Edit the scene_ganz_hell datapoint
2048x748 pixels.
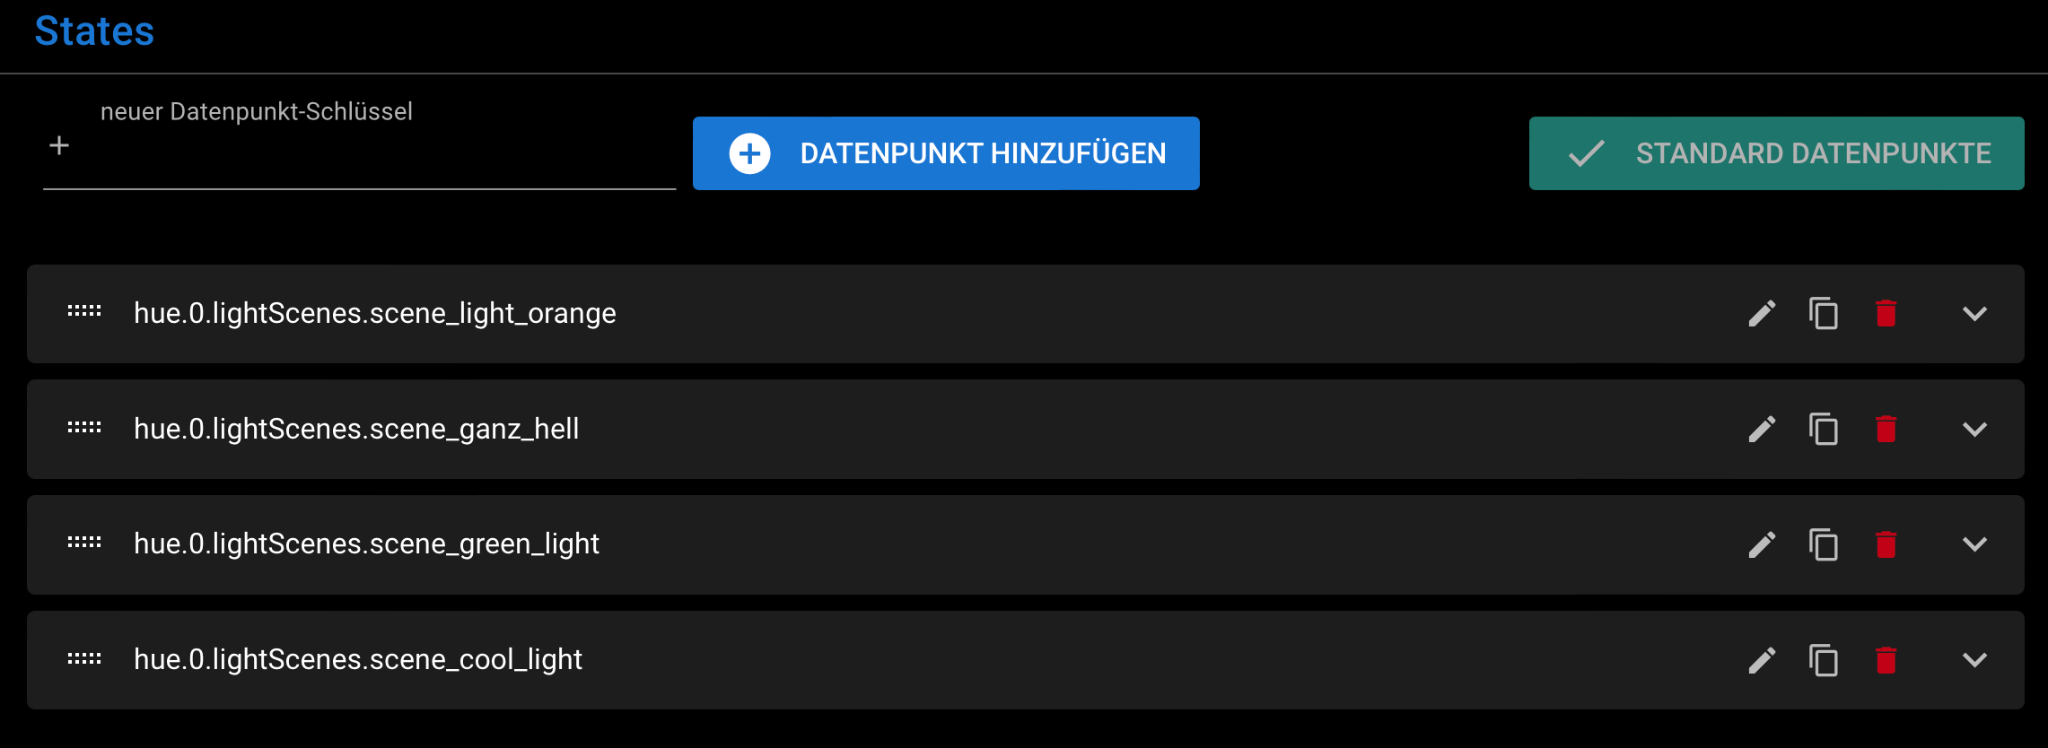pos(1762,430)
